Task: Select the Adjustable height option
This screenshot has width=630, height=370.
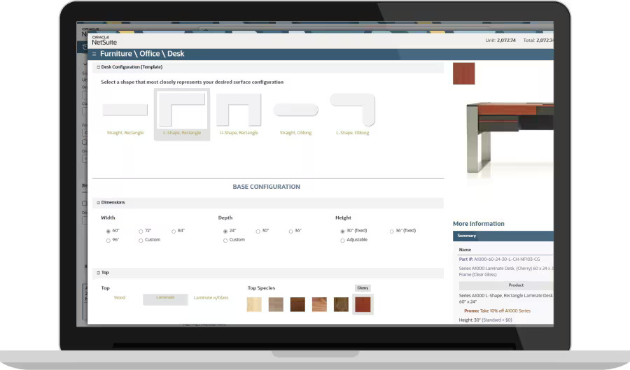Action: 342,241
